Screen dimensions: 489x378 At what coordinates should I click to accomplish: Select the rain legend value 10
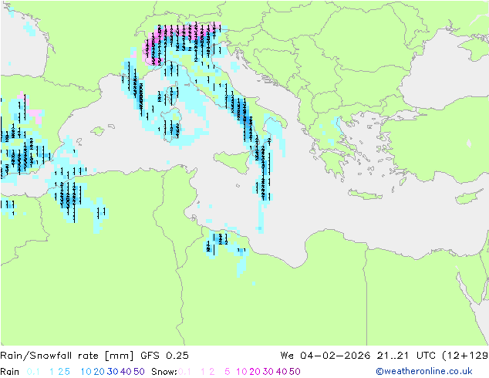(x=86, y=372)
